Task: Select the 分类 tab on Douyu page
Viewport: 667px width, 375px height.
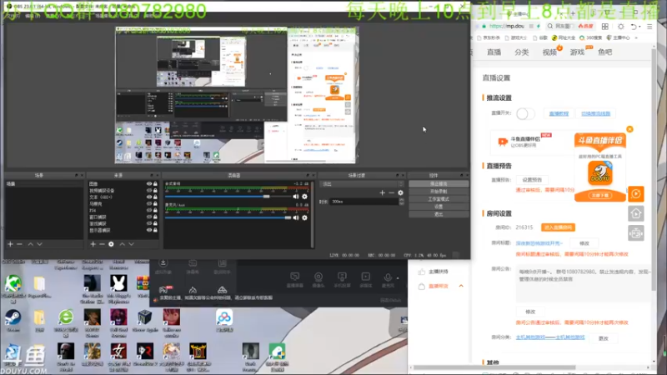Action: [522, 52]
